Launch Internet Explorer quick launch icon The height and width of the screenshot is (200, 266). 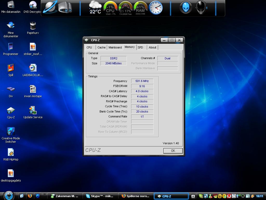click(22, 196)
